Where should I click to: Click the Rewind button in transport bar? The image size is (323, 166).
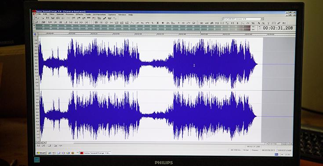76,22
